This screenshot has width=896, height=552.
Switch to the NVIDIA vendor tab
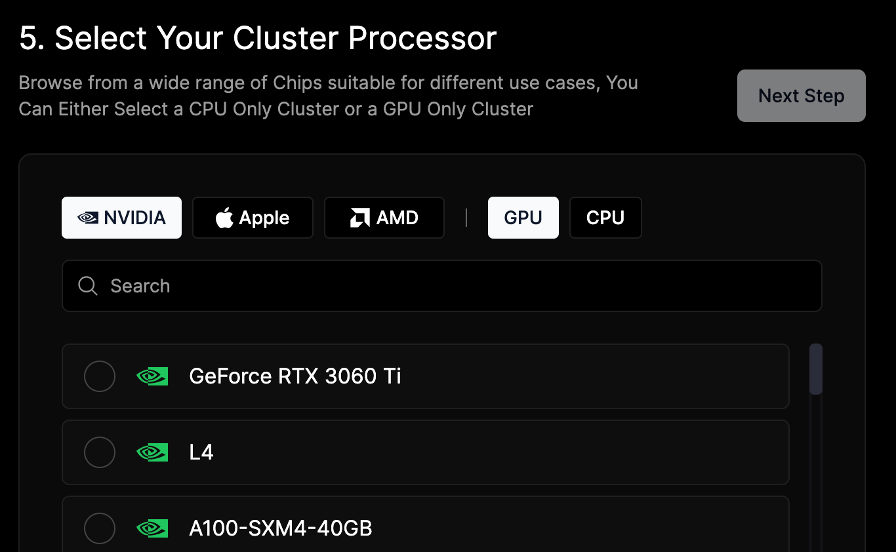121,218
